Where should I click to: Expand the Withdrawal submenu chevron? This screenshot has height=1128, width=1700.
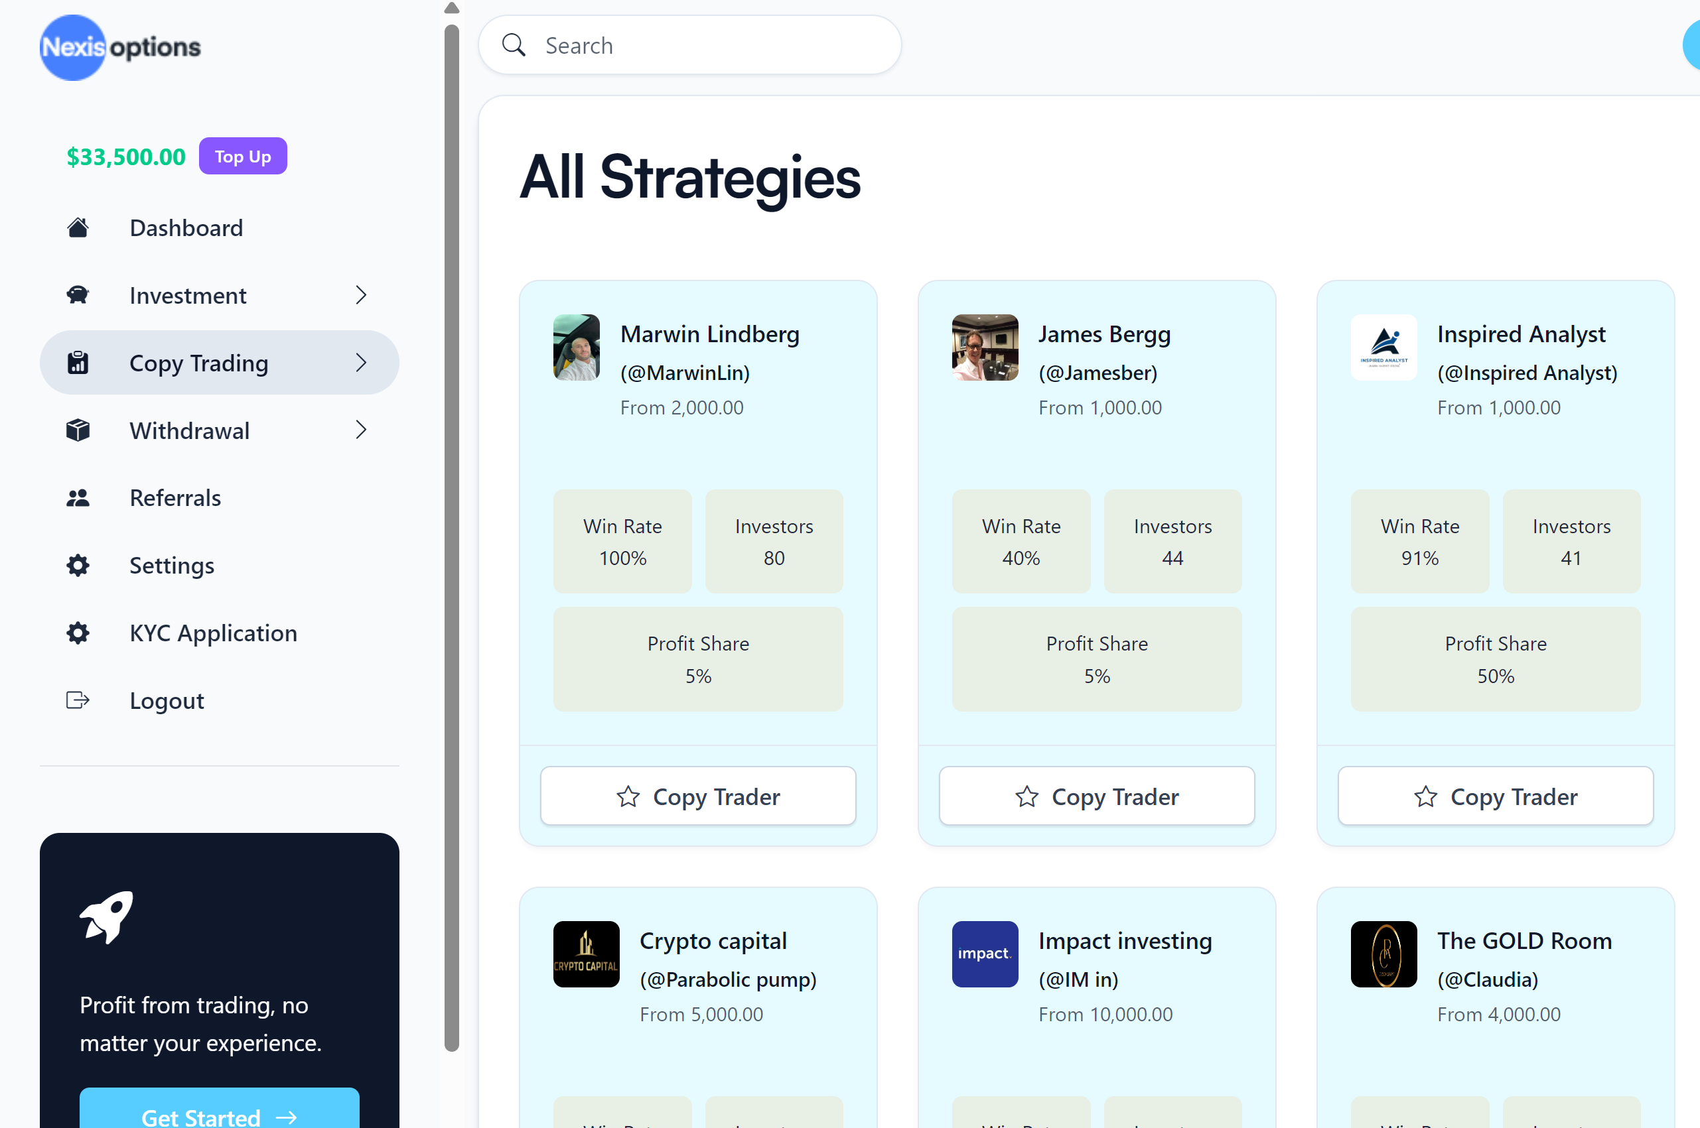[362, 430]
